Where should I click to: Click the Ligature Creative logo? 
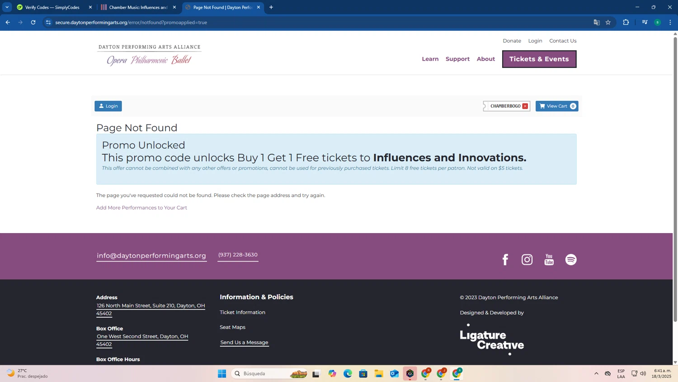[x=492, y=339]
